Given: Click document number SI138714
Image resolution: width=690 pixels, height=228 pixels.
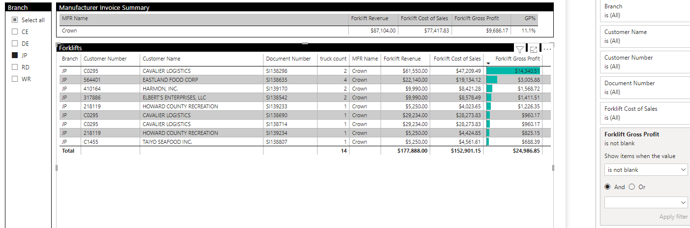Looking at the screenshot, I should (x=276, y=124).
